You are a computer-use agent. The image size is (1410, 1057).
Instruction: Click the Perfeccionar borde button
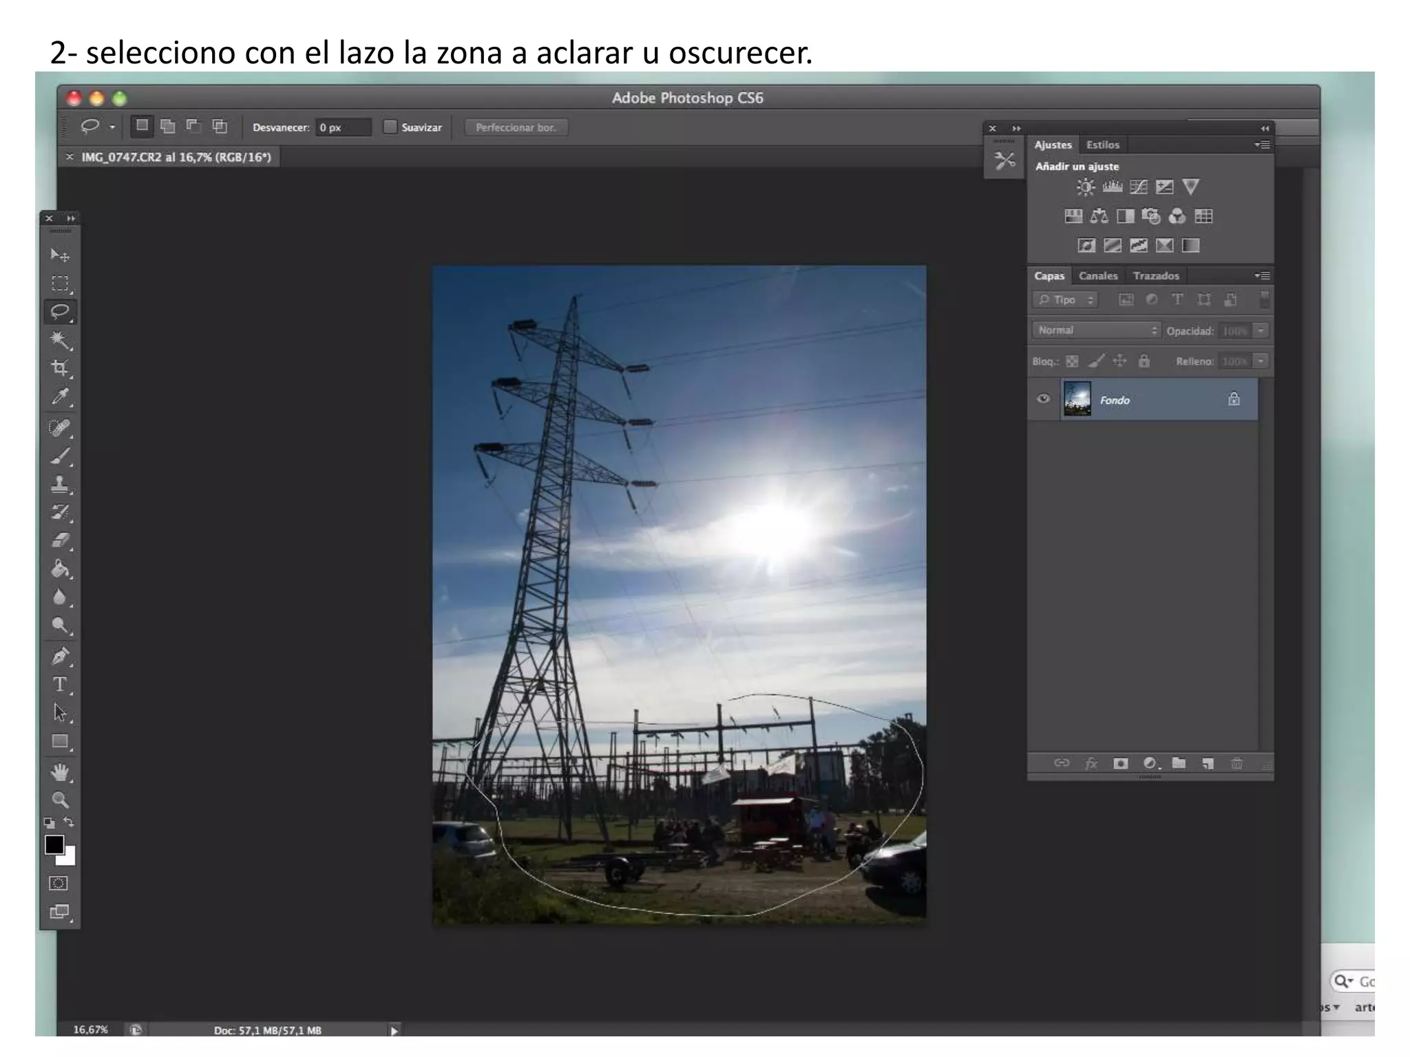516,127
